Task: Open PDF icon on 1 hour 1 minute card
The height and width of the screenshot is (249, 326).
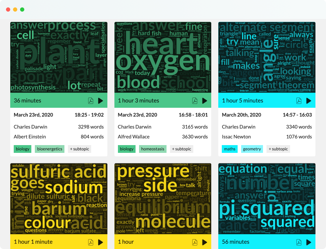Action: coord(90,242)
